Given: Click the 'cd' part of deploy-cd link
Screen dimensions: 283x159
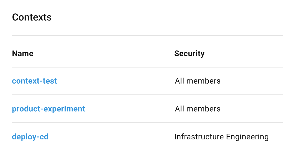Looking at the screenshot, I should tap(44, 137).
